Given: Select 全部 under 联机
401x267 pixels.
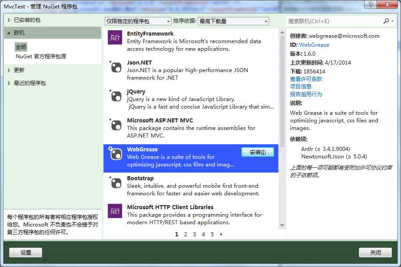Looking at the screenshot, I should click(x=21, y=47).
